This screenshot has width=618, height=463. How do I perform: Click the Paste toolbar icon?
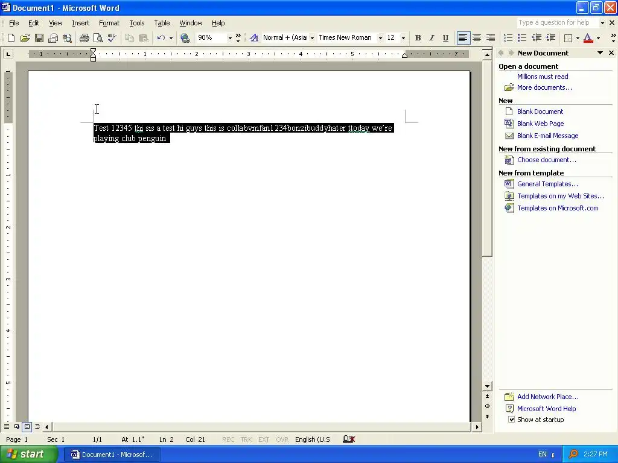pos(144,38)
